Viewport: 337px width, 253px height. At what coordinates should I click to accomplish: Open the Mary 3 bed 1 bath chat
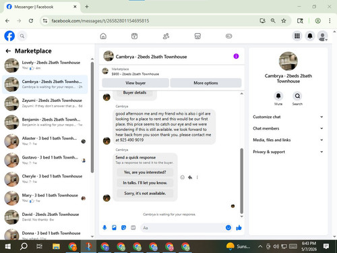click(45, 198)
